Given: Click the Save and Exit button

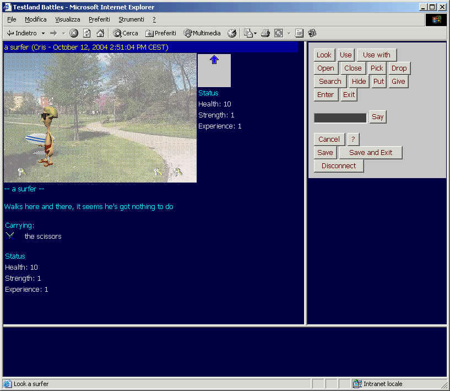Looking at the screenshot, I should click(x=371, y=153).
